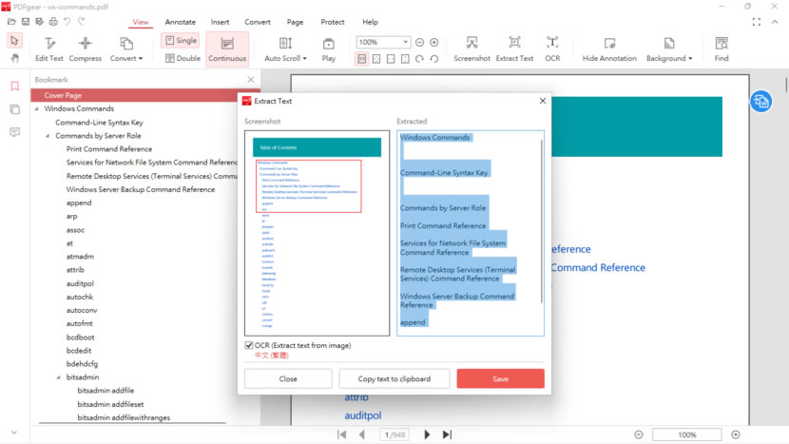
Task: Open the Annotate ribbon tab
Action: point(181,22)
